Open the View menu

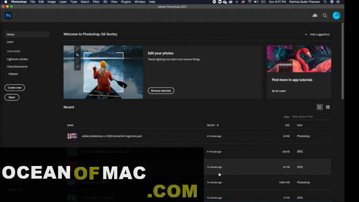coord(114,2)
